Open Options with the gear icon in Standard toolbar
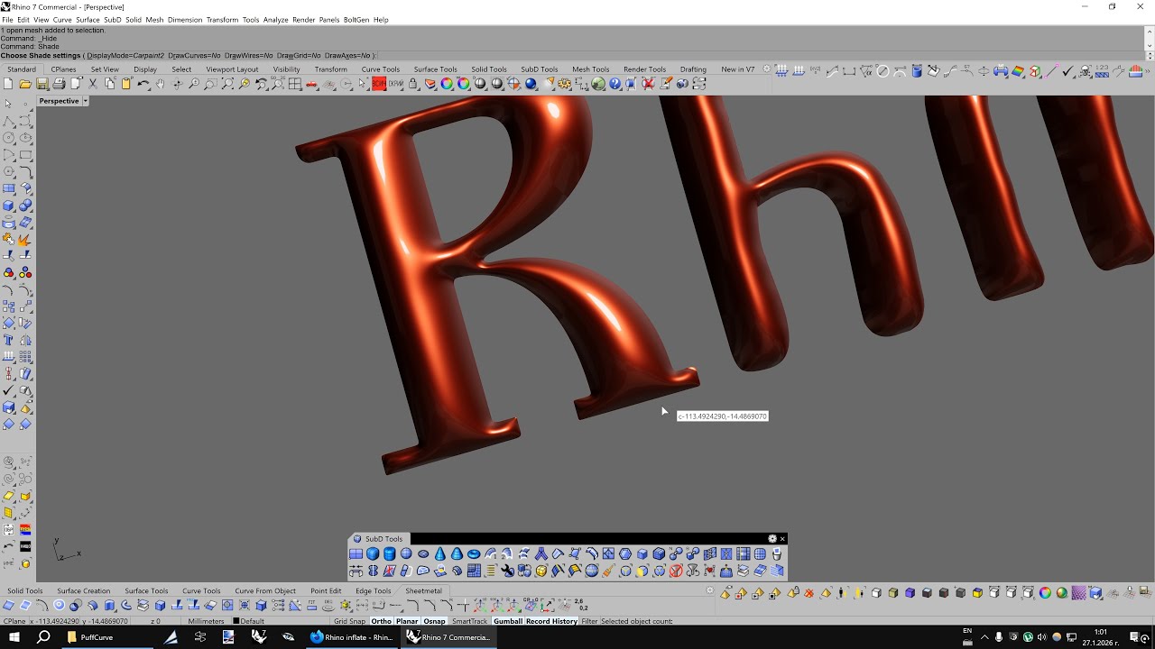 coord(564,84)
